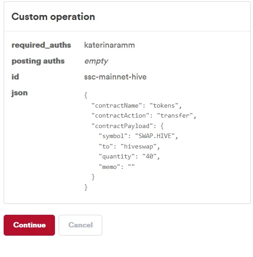The height and width of the screenshot is (257, 253).
Task: Click the required_auths label
Action: 41,45
